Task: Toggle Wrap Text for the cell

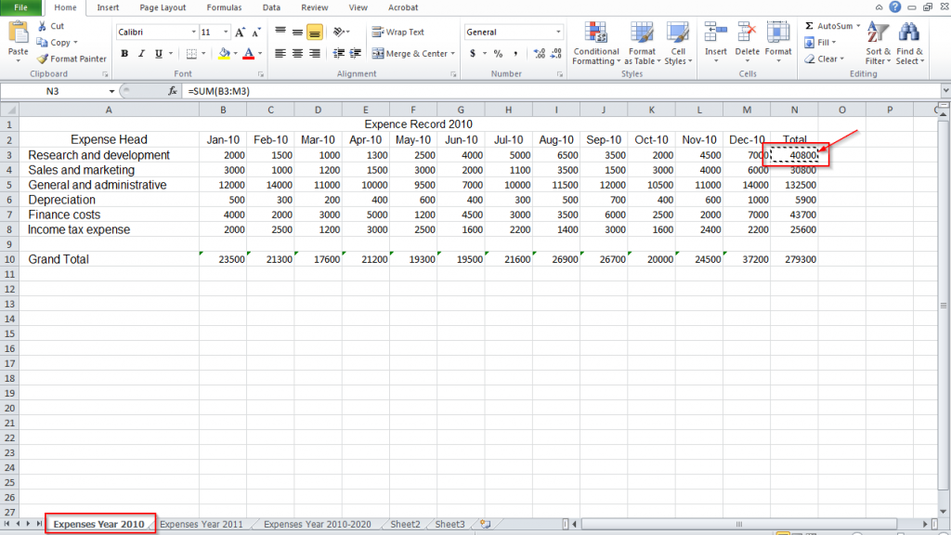Action: point(398,32)
